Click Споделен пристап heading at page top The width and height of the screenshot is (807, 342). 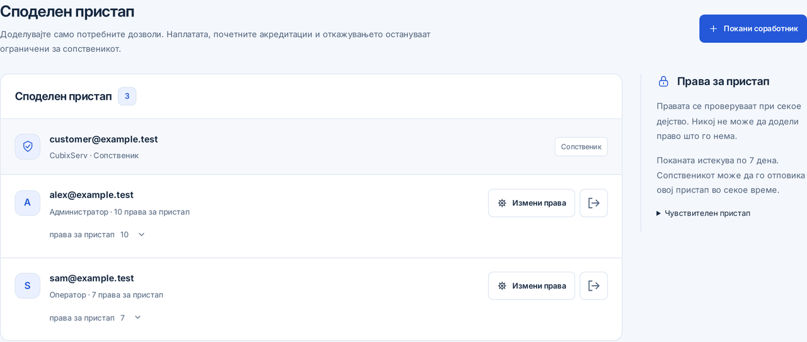click(67, 11)
